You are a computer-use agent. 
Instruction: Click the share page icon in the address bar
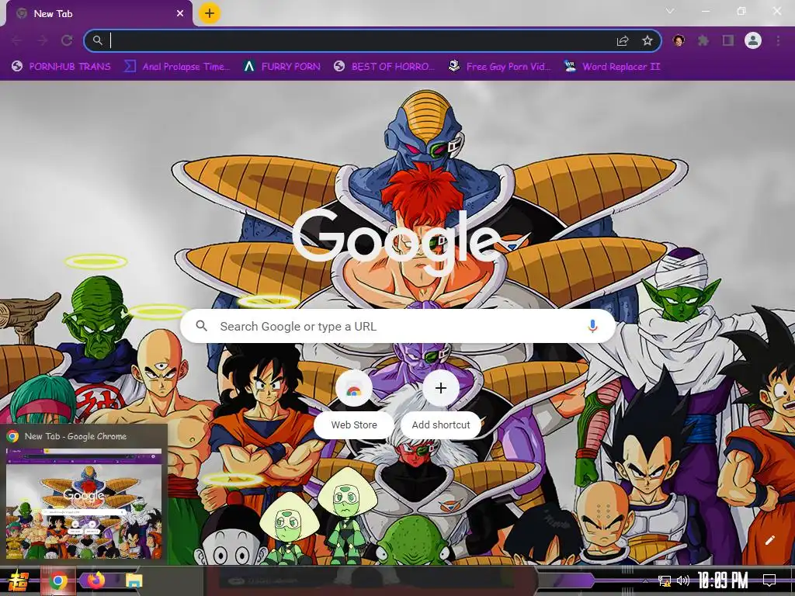pos(623,40)
